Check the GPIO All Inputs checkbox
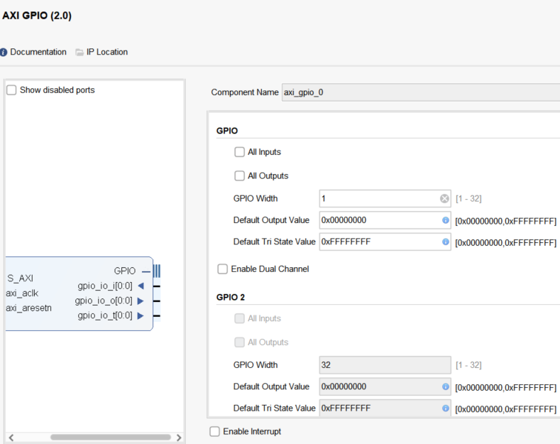 239,152
